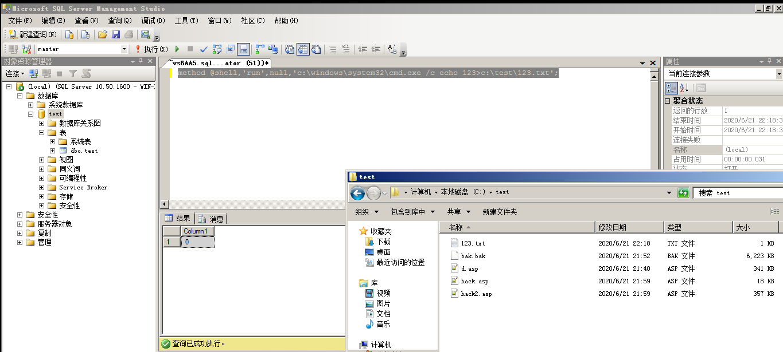This screenshot has height=352, width=783.
Task: Click 新建文件夹 (New folder) button
Action: pyautogui.click(x=500, y=212)
